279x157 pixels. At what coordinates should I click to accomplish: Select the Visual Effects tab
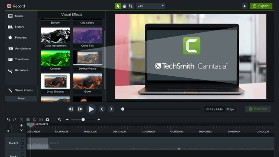coord(21,90)
